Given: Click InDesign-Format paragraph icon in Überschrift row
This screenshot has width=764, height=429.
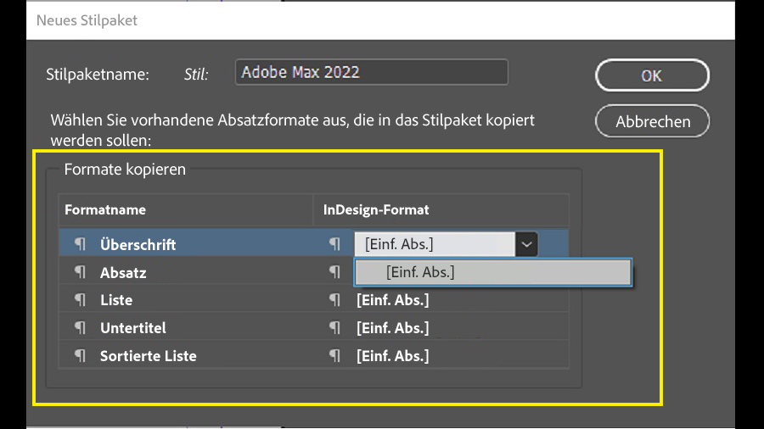Looking at the screenshot, I should point(334,244).
